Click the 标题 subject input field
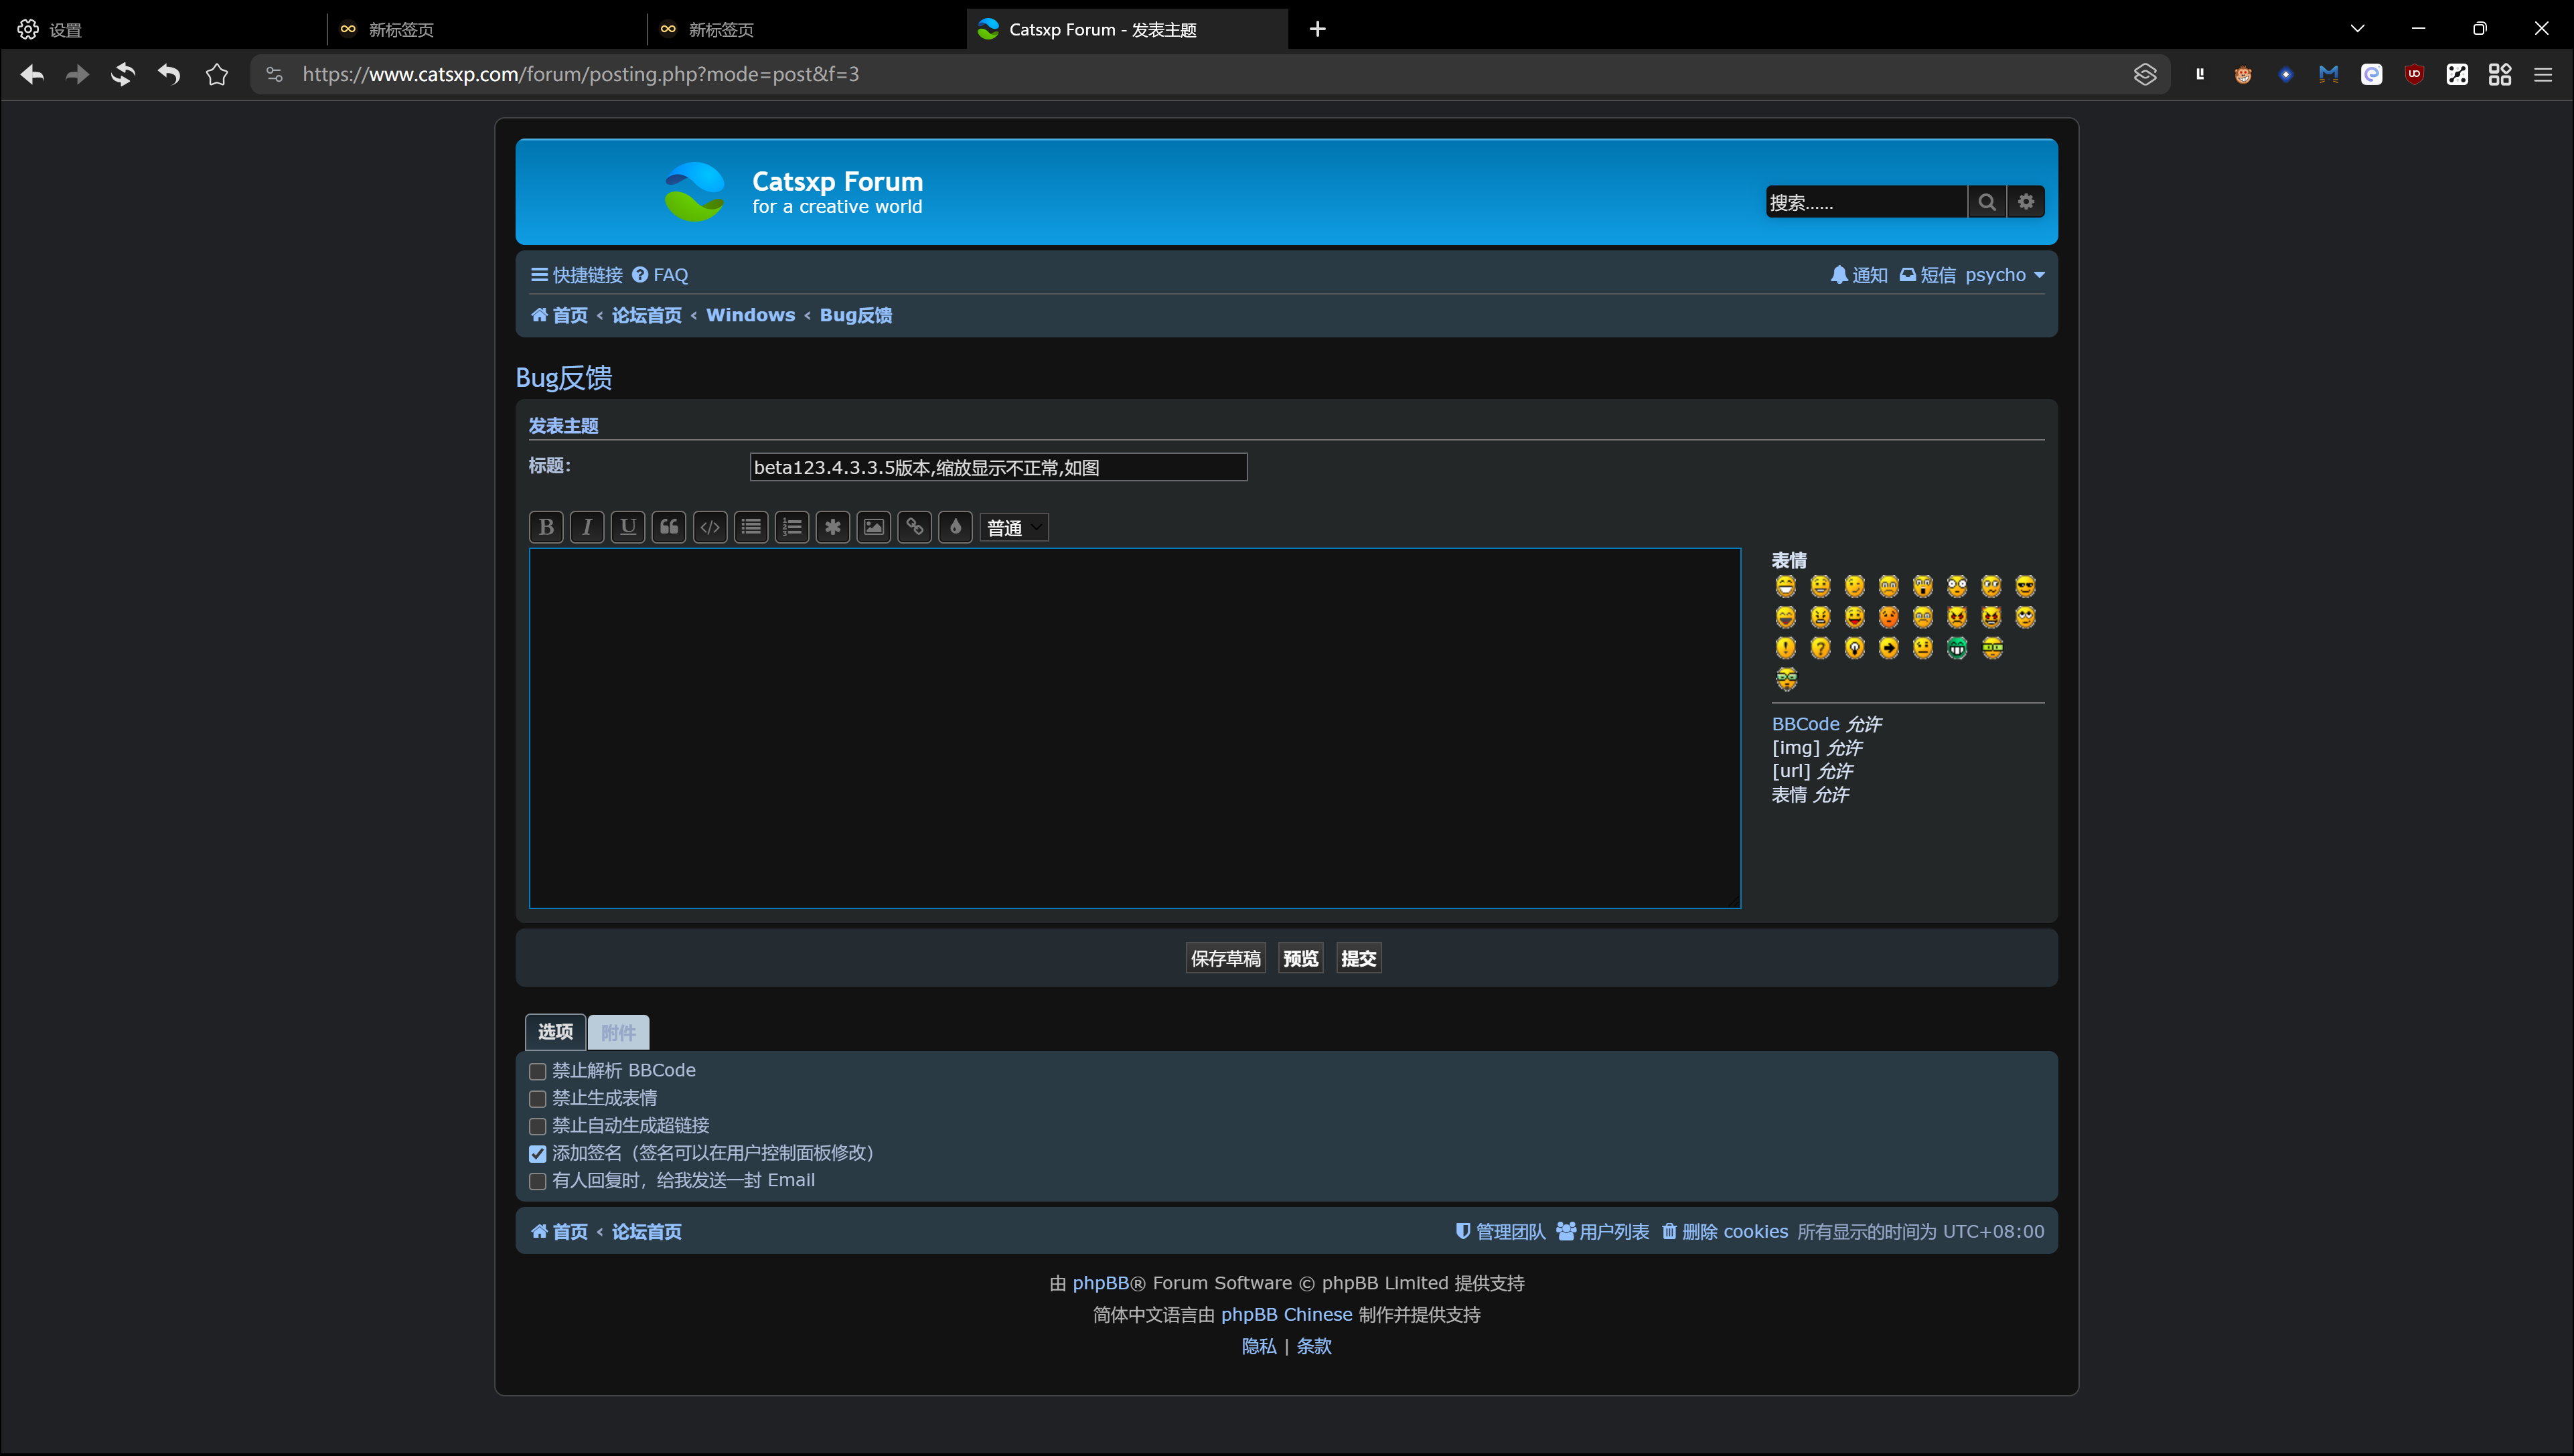The height and width of the screenshot is (1456, 2574). (x=998, y=467)
